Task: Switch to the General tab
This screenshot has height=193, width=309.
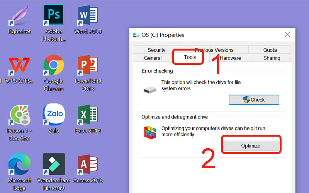Action: click(153, 58)
